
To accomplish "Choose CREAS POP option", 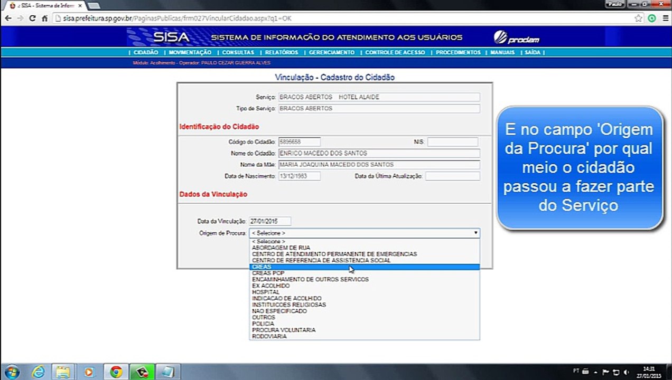I will click(365, 273).
